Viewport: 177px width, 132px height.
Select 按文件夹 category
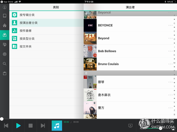[x=46, y=46]
